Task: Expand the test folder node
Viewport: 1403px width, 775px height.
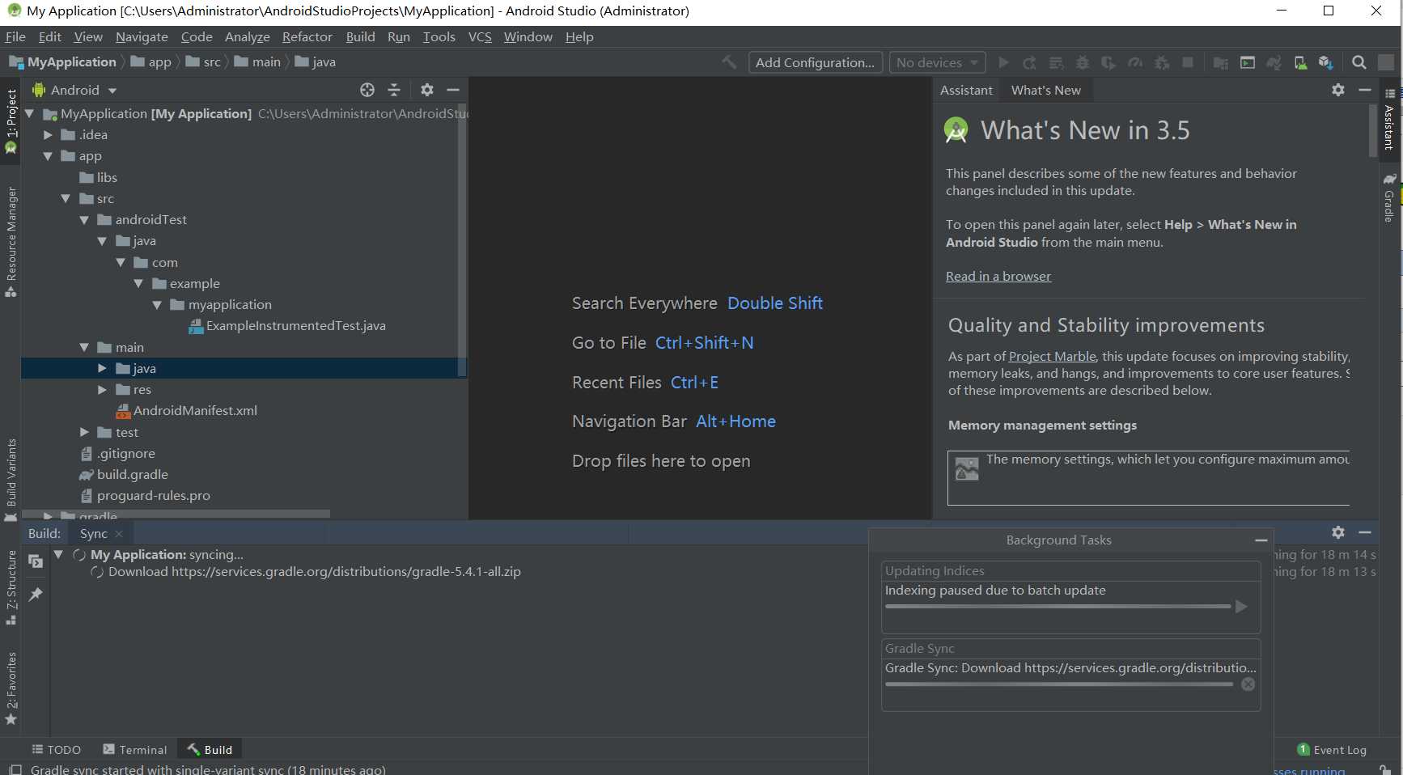Action: click(84, 433)
